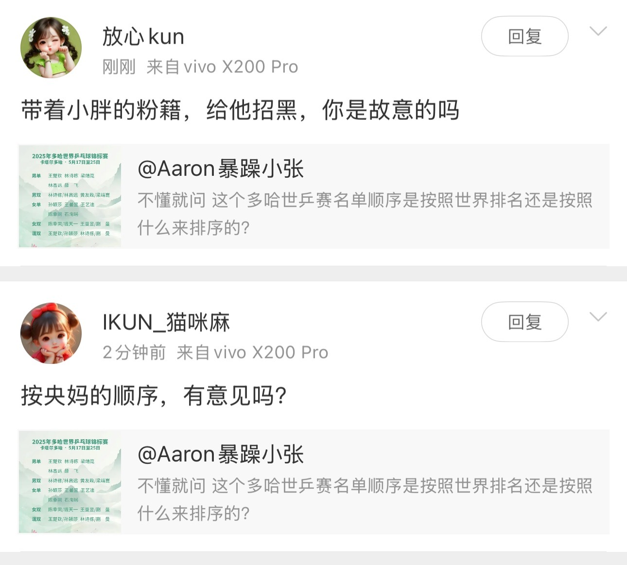
Task: Open the quoted text under IKUN_猫咪麻's post
Action: coord(365,499)
